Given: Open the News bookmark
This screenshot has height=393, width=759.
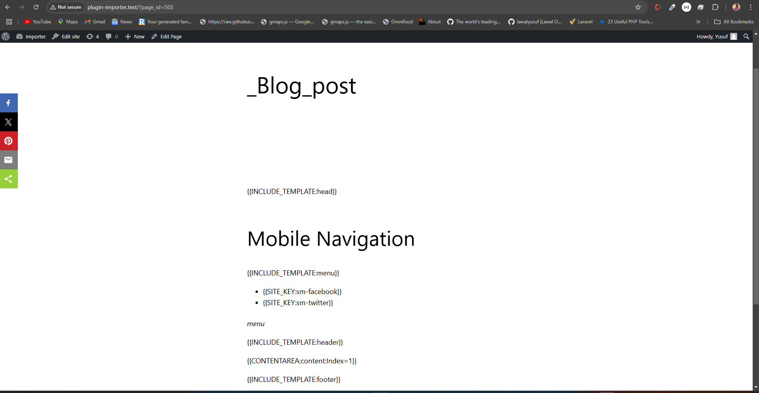Looking at the screenshot, I should pyautogui.click(x=122, y=22).
